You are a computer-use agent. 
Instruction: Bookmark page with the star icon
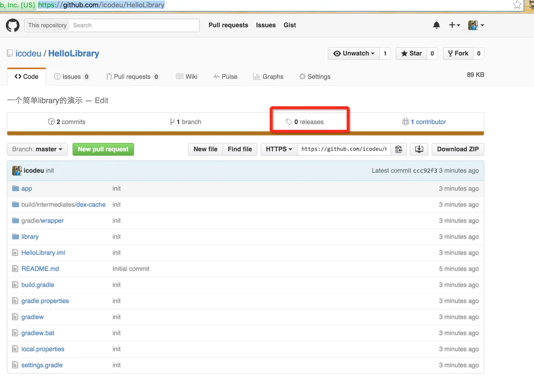tap(517, 5)
